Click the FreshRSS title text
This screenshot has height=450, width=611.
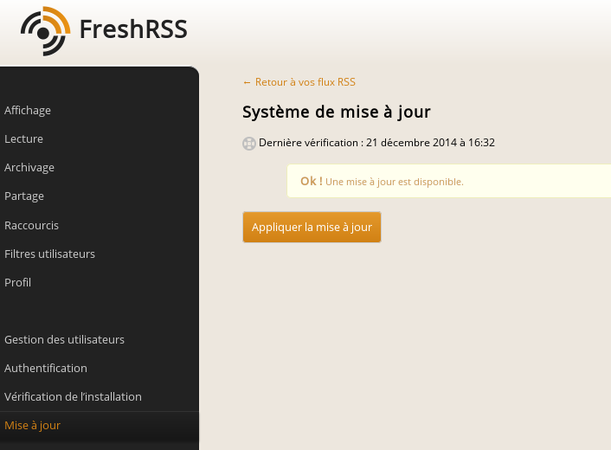pyautogui.click(x=133, y=29)
